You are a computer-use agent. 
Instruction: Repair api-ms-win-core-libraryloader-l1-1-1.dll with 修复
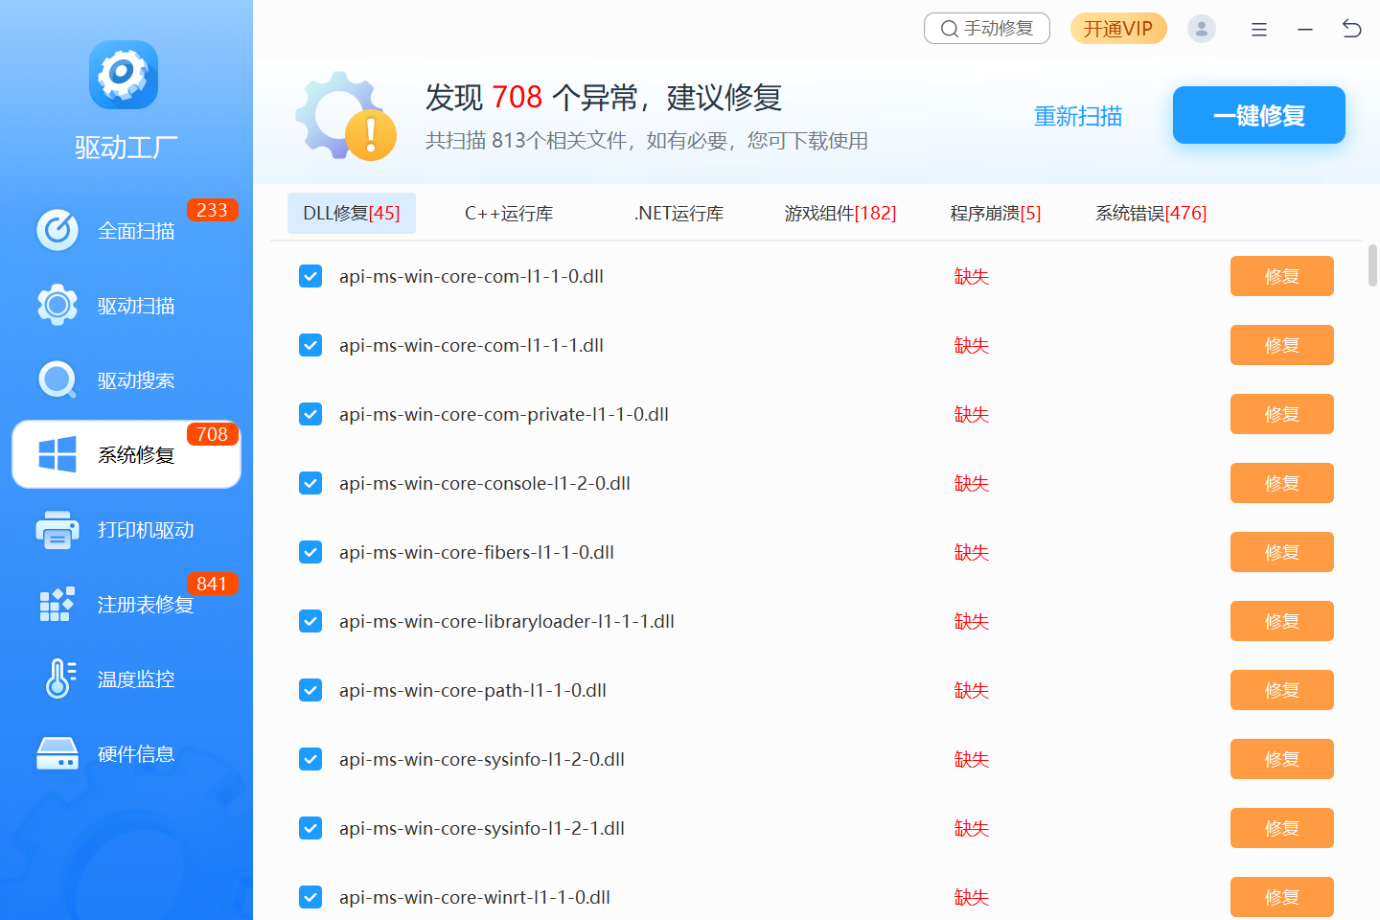(x=1282, y=621)
